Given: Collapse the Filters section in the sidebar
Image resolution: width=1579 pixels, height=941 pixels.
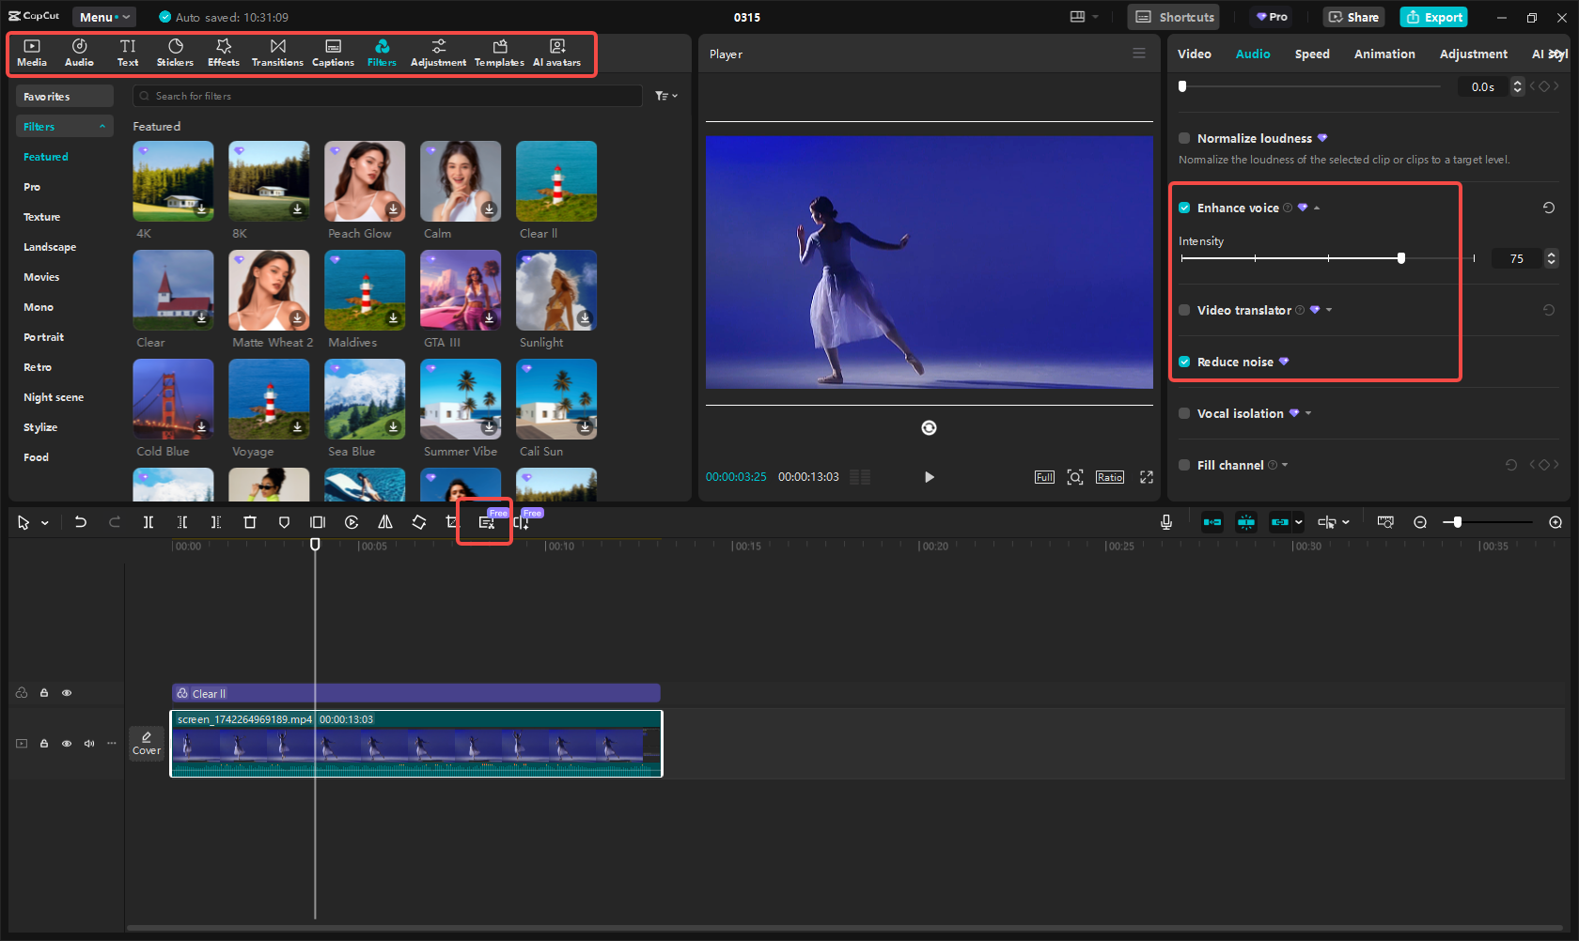Looking at the screenshot, I should point(102,125).
